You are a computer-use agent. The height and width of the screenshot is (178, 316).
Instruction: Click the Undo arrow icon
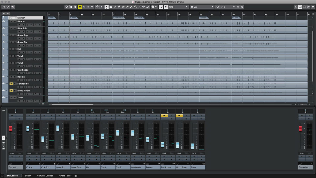pos(4,7)
